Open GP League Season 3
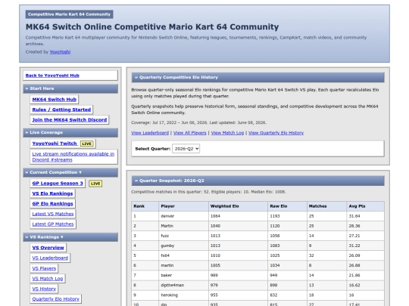The image size is (409, 306). 58,183
